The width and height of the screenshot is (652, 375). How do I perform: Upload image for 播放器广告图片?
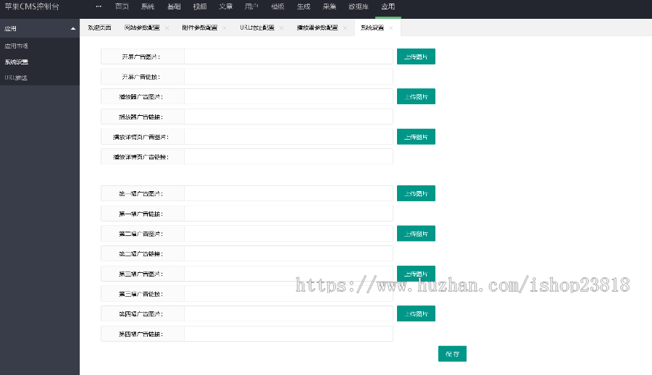416,96
